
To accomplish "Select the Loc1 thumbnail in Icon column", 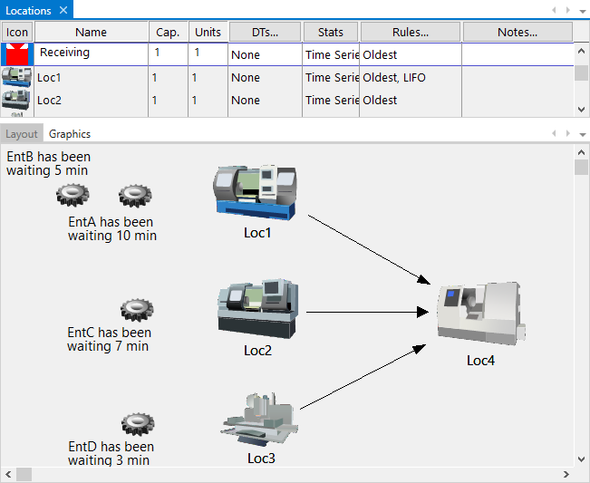I will tap(16, 78).
